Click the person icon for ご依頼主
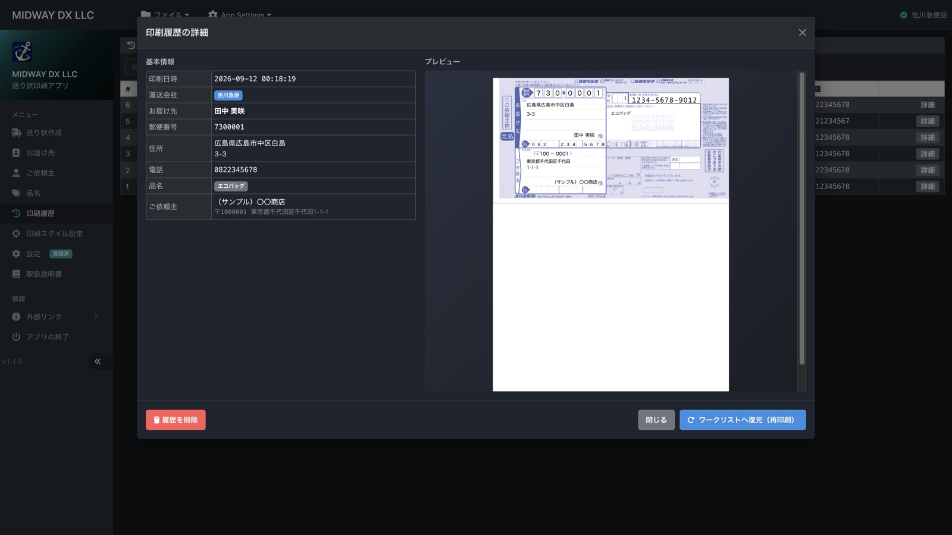This screenshot has height=535, width=952. [x=16, y=173]
